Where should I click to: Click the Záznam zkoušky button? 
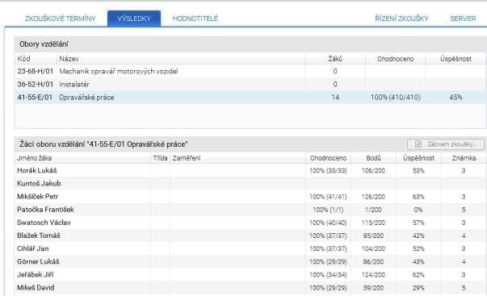click(x=446, y=144)
